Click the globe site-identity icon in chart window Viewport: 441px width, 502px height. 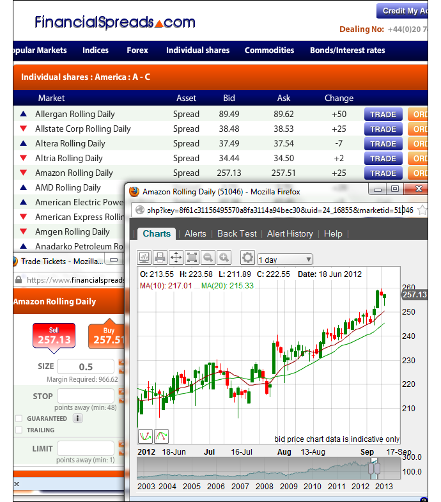click(139, 210)
